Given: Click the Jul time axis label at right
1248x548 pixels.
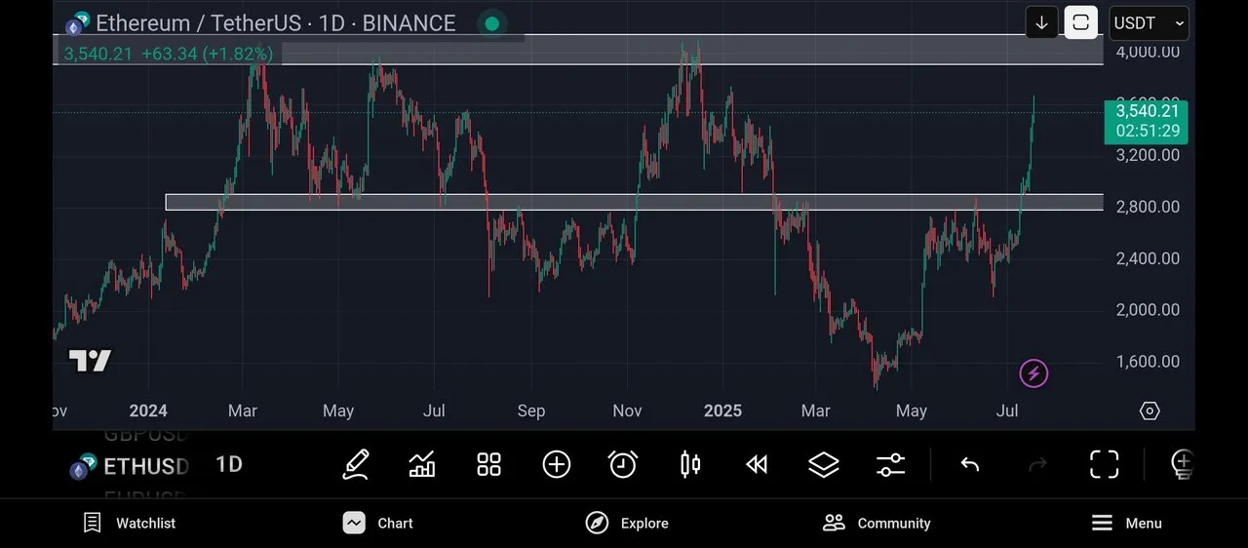Looking at the screenshot, I should point(1008,411).
